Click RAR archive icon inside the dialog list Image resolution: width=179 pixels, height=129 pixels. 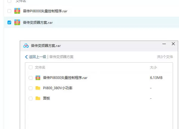coord(38,78)
